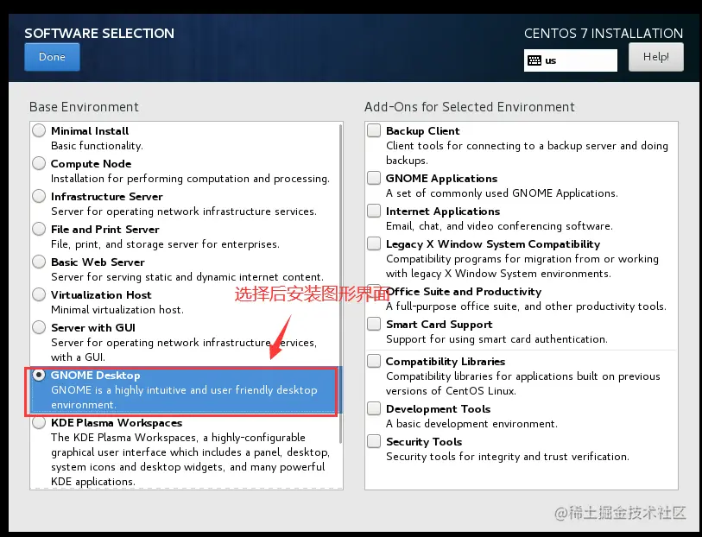This screenshot has height=537, width=702.
Task: Click the 'Base Environment' heading
Action: click(84, 107)
